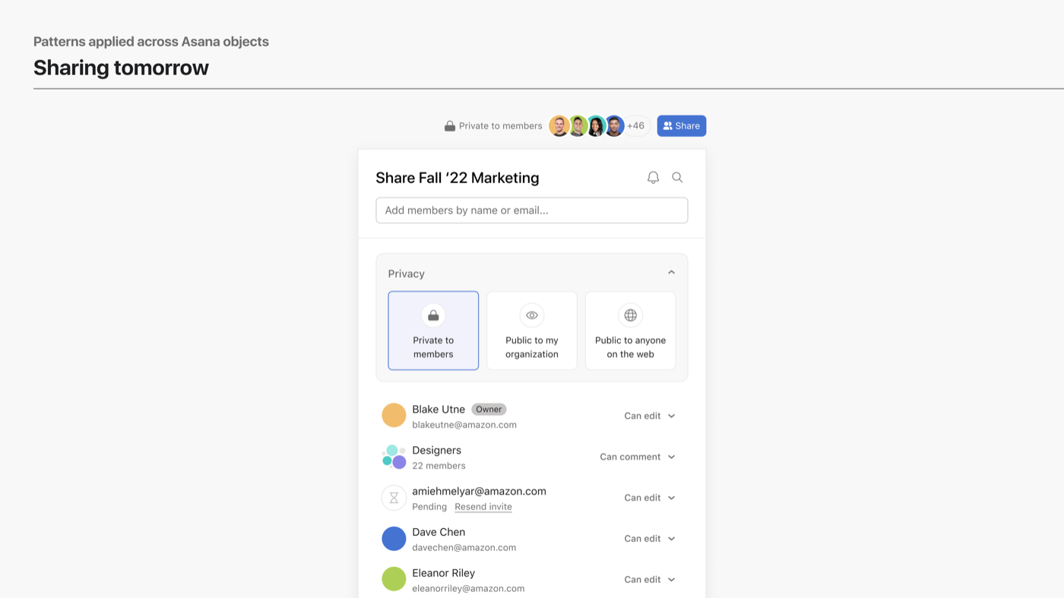This screenshot has width=1064, height=598.
Task: Click the pending hourglass icon for amiehmelyar
Action: tap(394, 498)
